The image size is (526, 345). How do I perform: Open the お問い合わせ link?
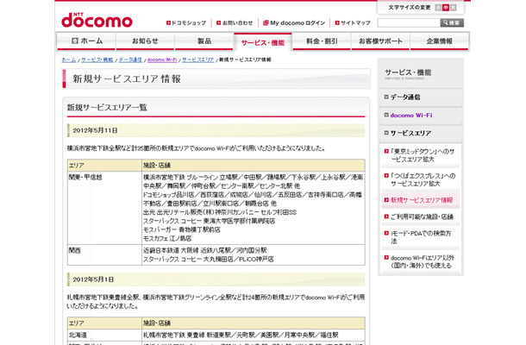coord(235,22)
